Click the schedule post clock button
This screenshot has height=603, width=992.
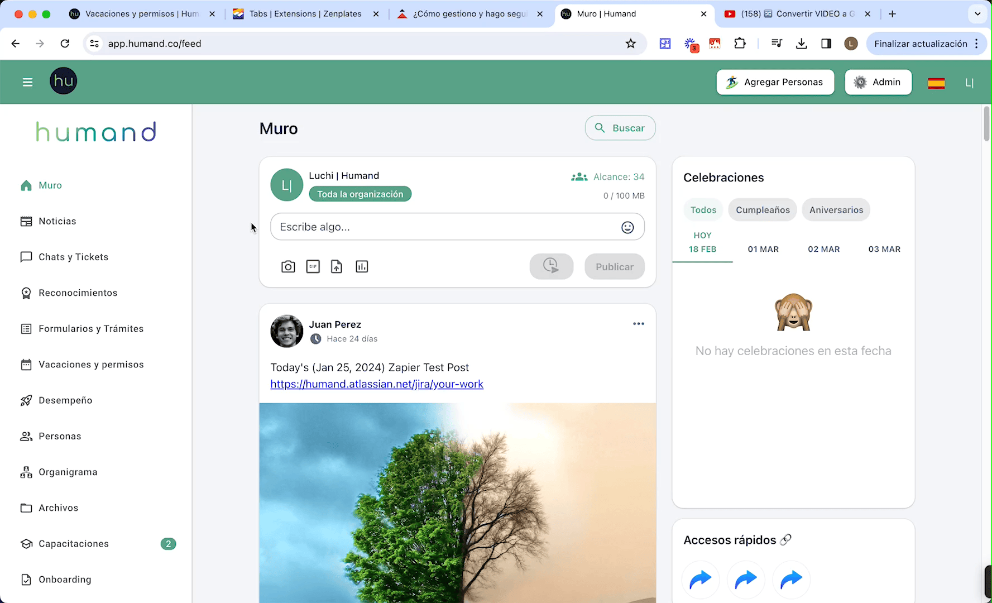tap(551, 266)
